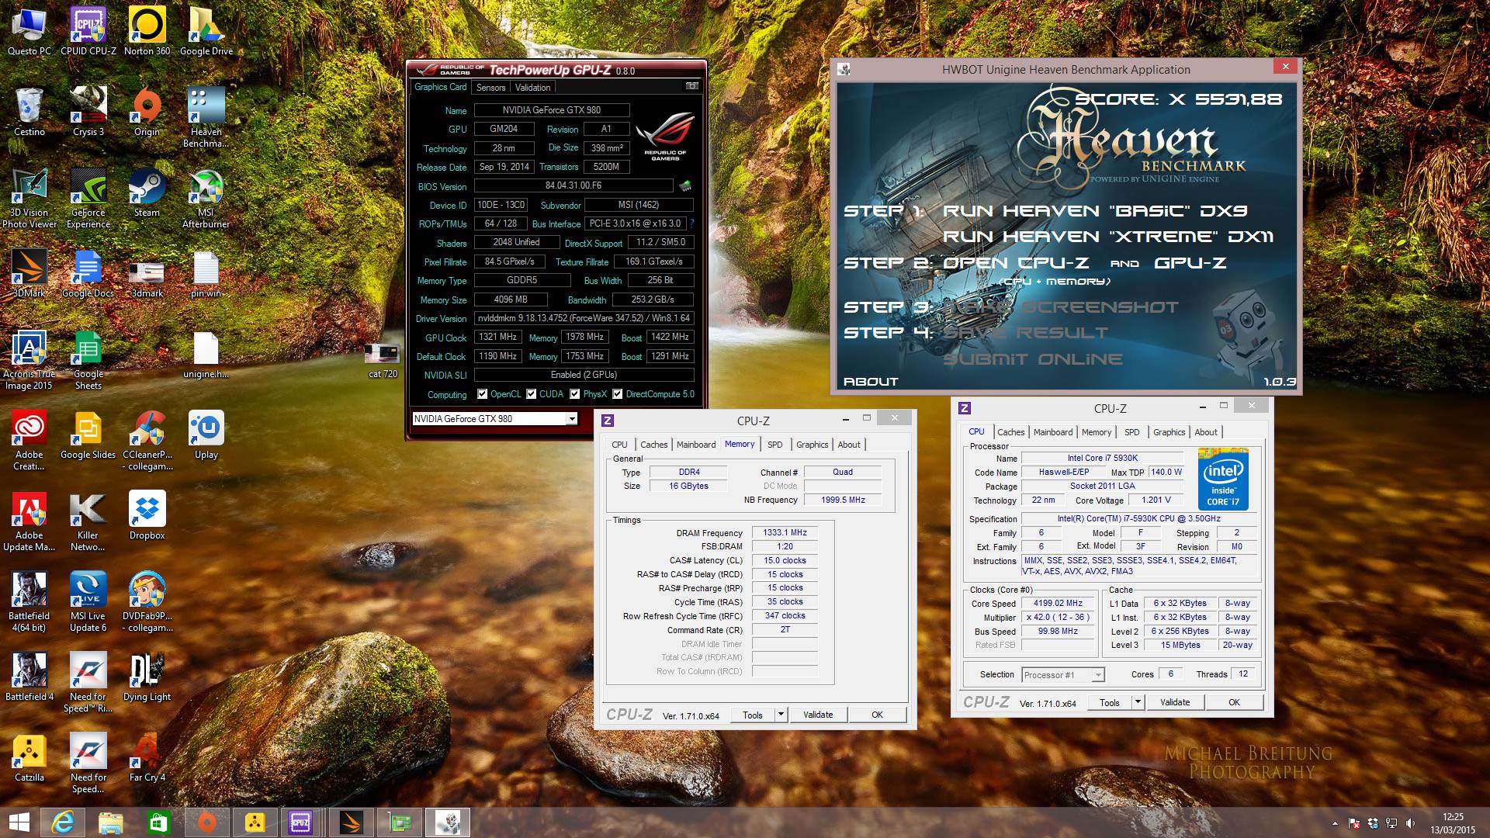Show hidden system tray icons

pos(1335,823)
